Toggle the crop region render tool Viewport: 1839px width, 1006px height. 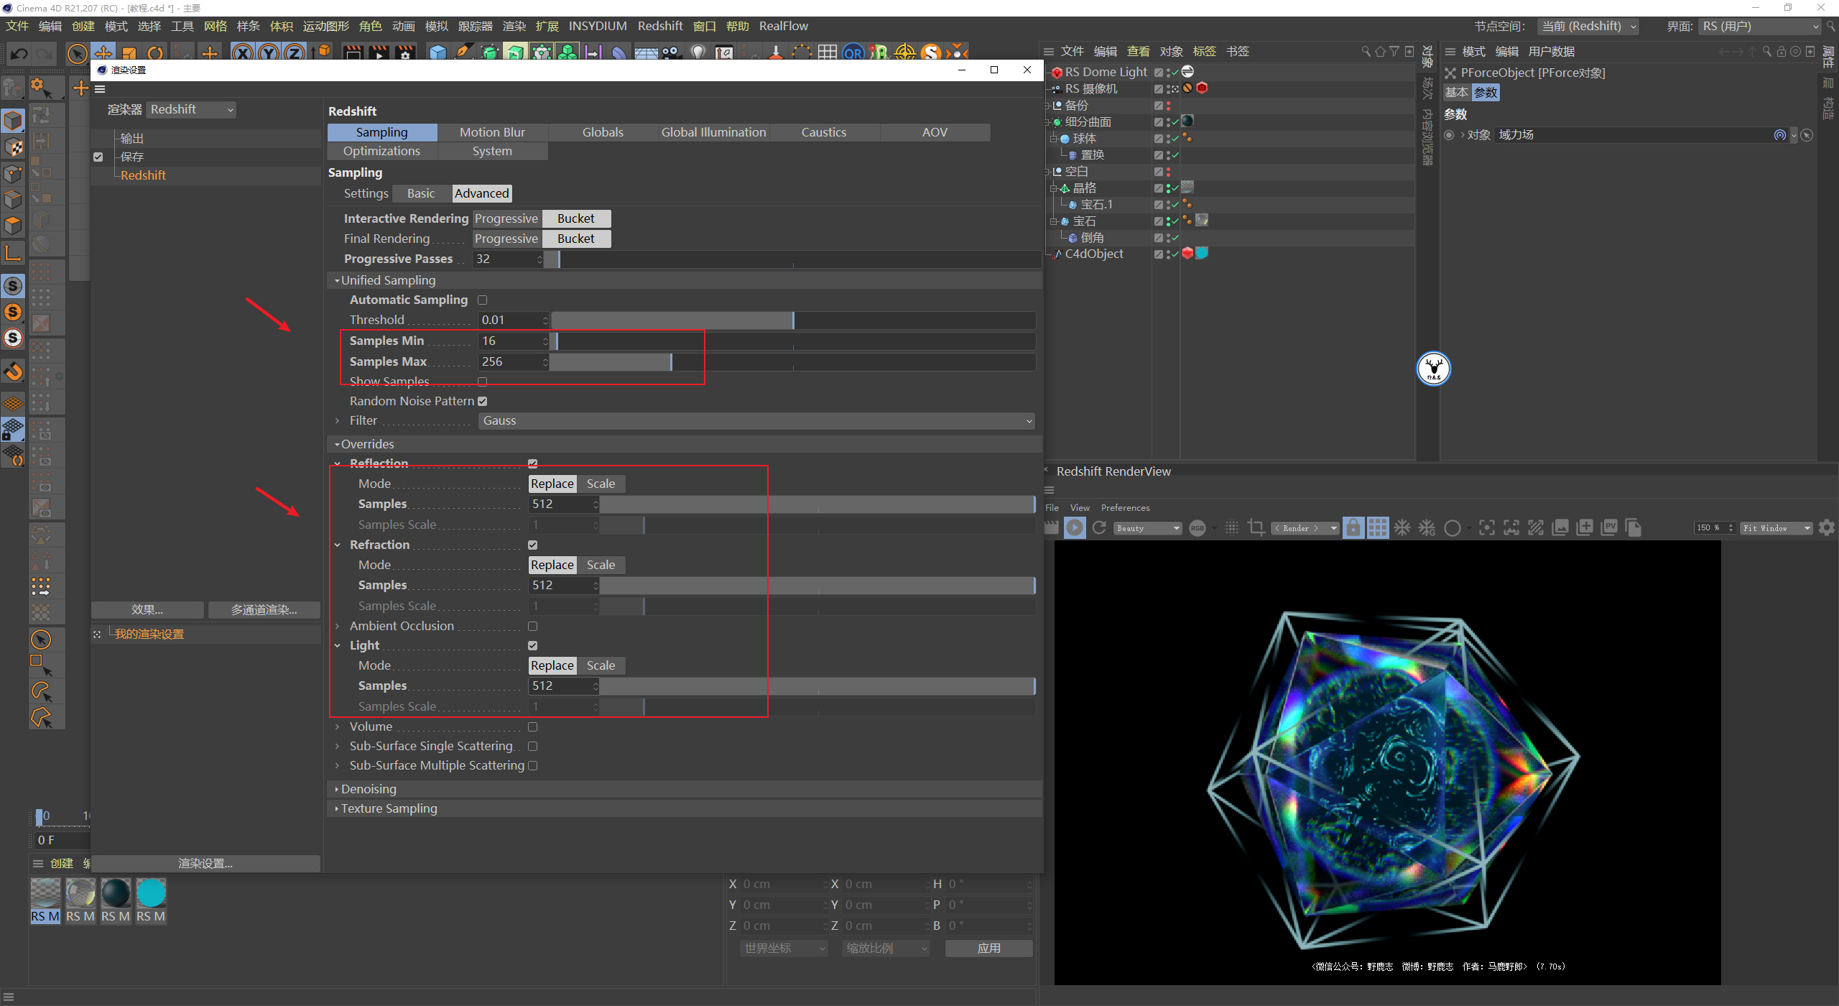tap(1256, 528)
